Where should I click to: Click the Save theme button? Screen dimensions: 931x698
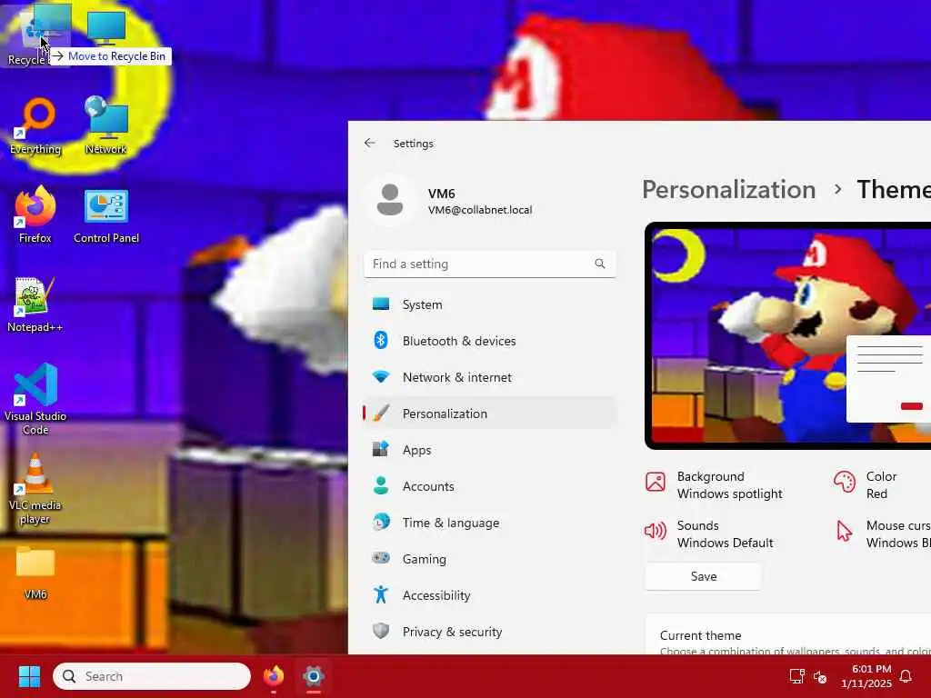(703, 575)
